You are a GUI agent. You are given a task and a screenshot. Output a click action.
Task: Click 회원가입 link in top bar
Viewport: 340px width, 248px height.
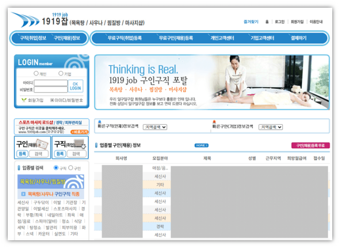(297, 21)
